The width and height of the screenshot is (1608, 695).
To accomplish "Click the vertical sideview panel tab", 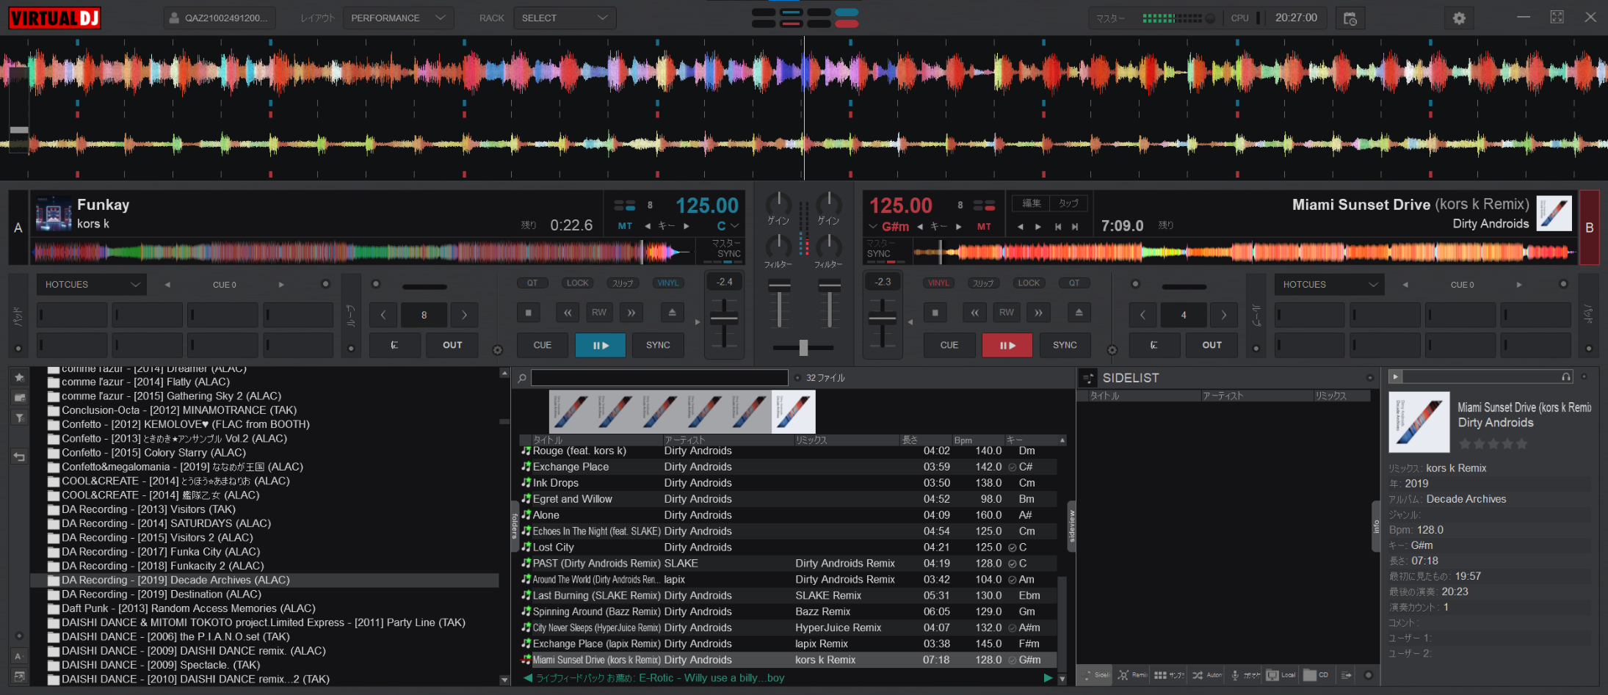I will click(1071, 527).
